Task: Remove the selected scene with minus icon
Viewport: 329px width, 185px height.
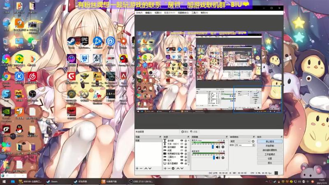Action: [x=141, y=169]
